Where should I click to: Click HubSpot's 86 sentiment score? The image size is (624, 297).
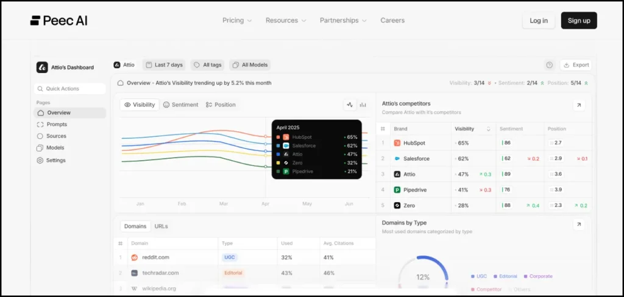pyautogui.click(x=506, y=143)
